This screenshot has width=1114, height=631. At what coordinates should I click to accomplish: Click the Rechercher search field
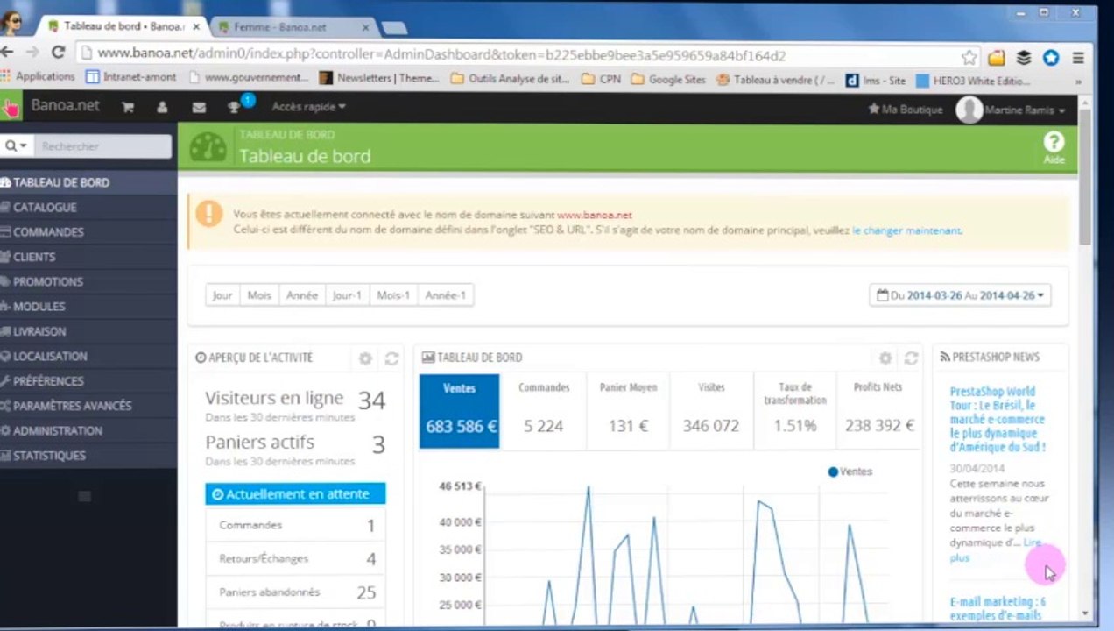point(104,146)
